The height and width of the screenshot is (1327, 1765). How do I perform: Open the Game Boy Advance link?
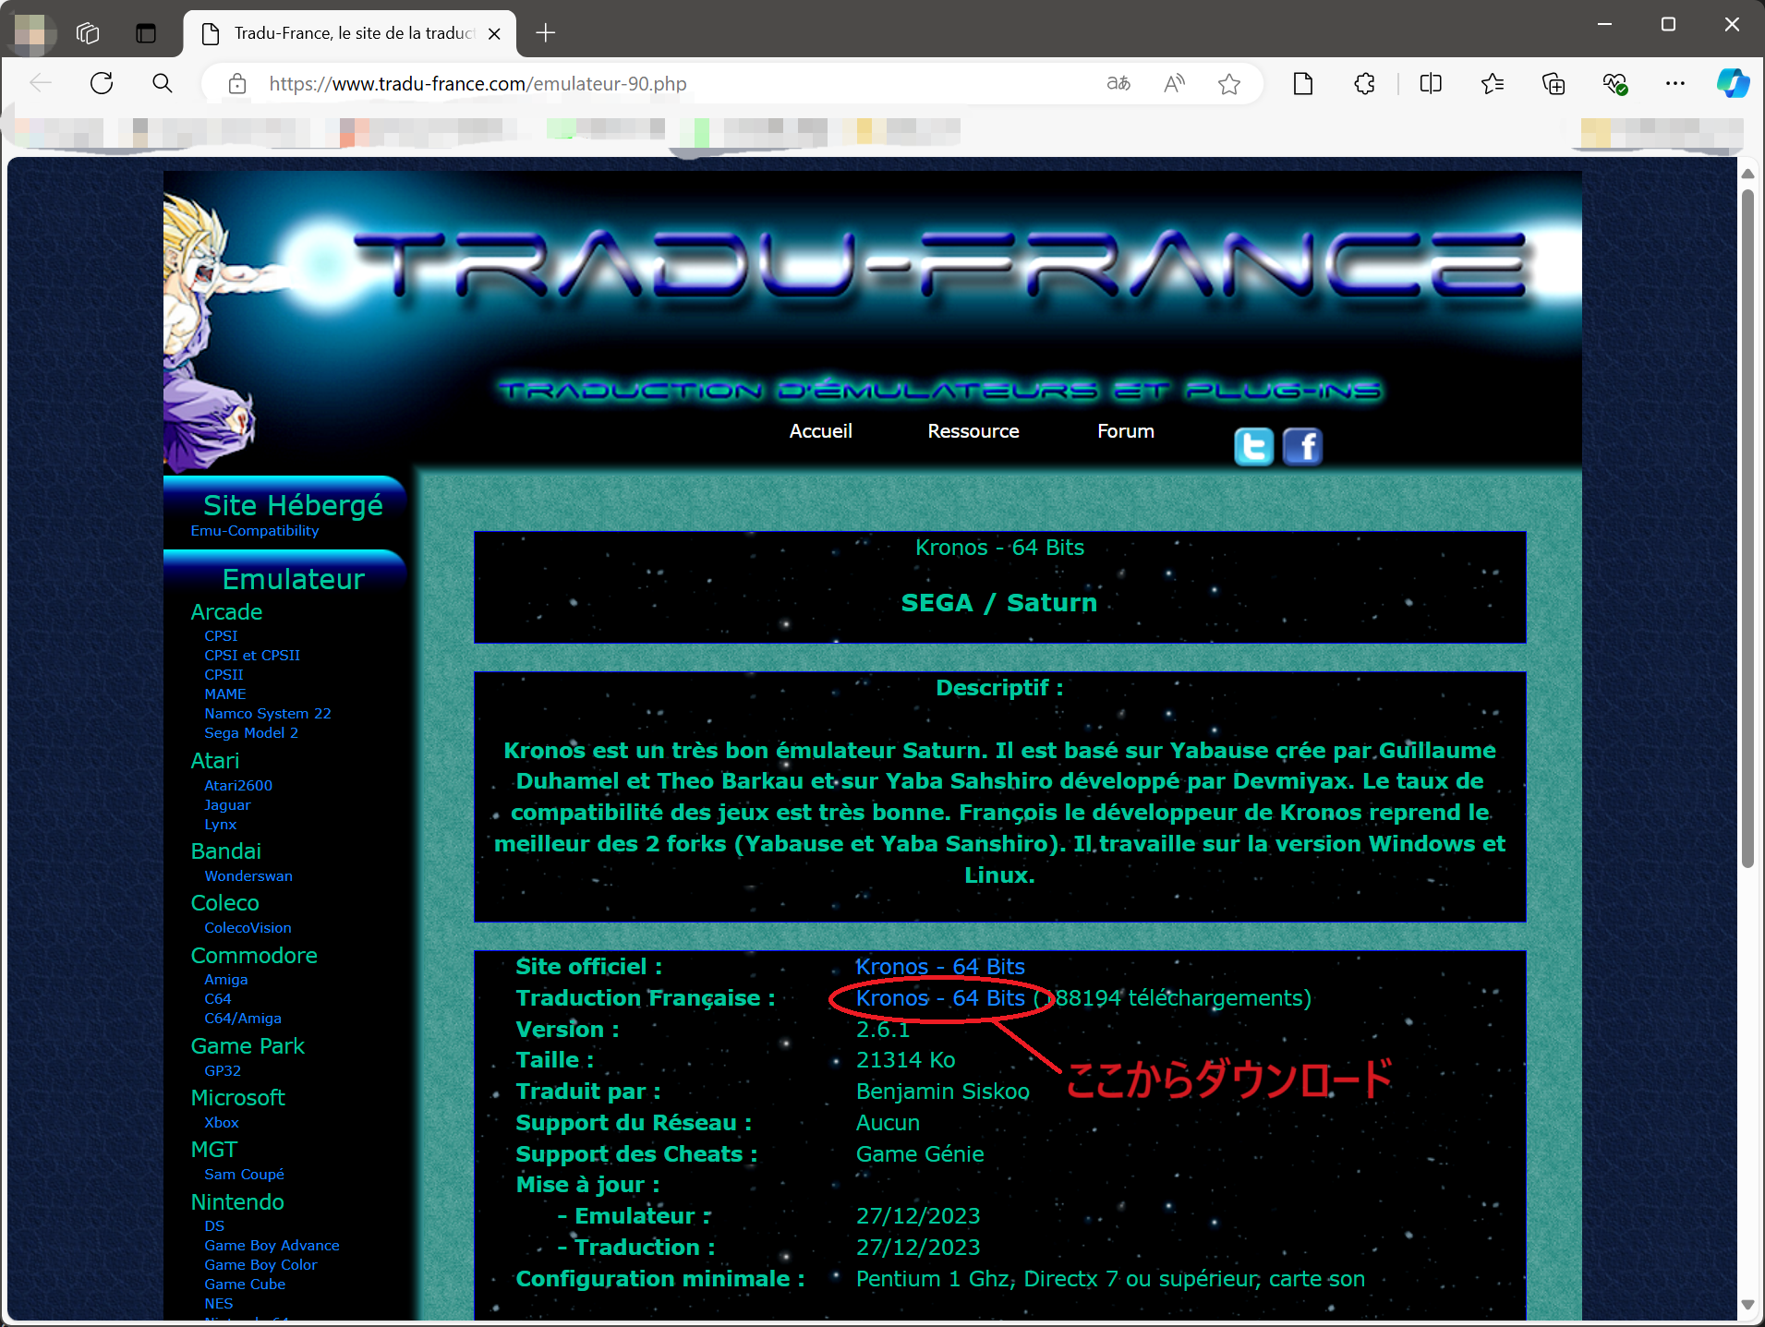coord(272,1246)
